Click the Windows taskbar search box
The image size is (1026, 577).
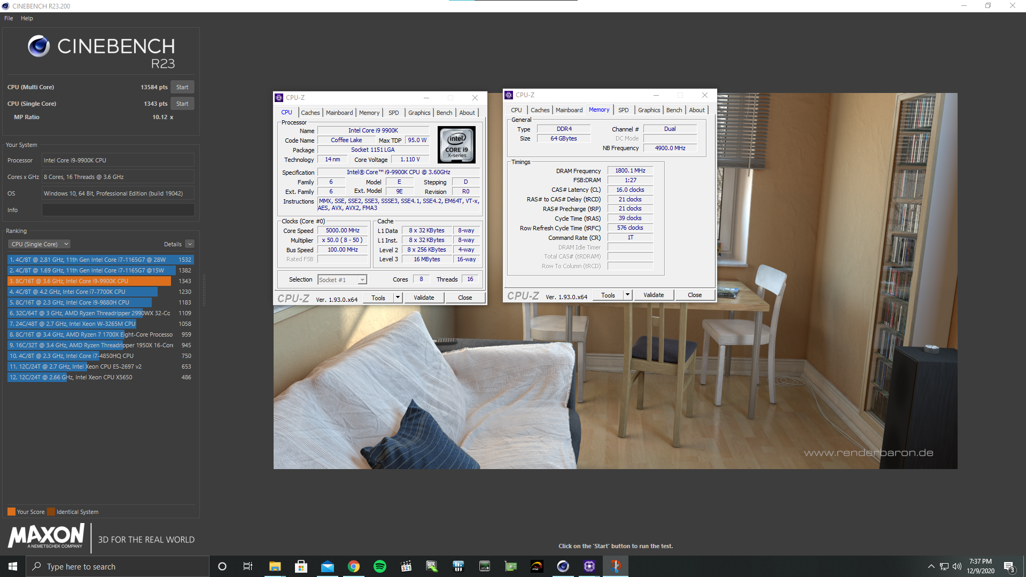[x=118, y=566]
